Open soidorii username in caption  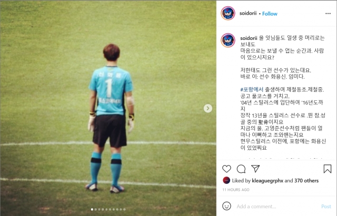click(249, 38)
